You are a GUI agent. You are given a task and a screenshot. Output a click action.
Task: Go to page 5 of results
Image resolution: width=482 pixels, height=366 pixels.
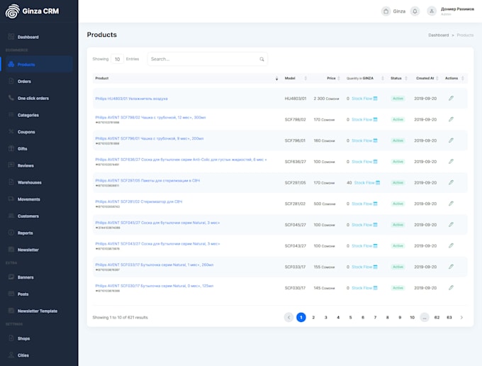[350, 317]
